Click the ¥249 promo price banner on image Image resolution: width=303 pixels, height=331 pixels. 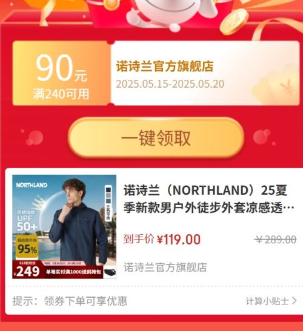pos(27,271)
